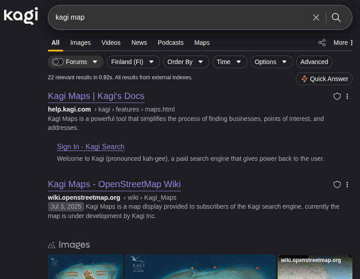Click the Images section mountain icon

click(x=51, y=245)
